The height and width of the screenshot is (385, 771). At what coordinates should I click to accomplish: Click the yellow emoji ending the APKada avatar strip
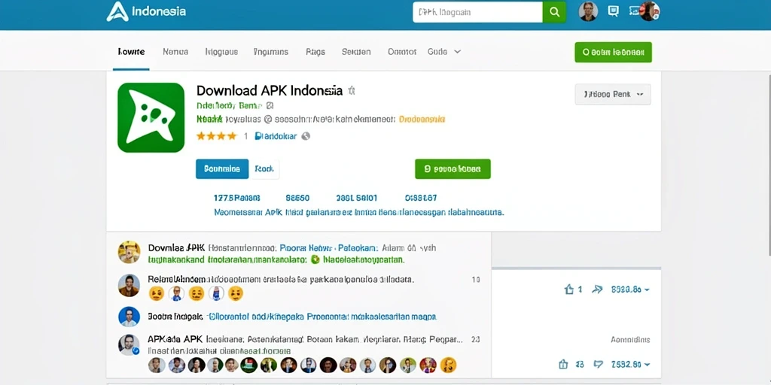tap(448, 365)
